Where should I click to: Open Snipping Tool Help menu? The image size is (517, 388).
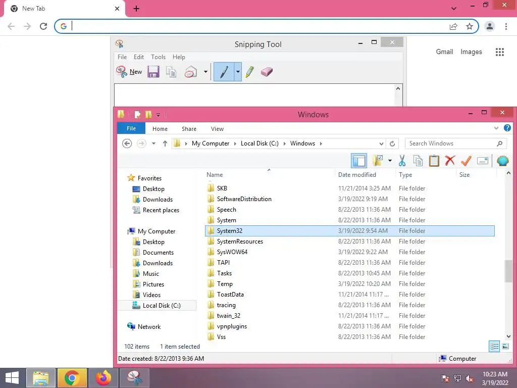coord(179,57)
